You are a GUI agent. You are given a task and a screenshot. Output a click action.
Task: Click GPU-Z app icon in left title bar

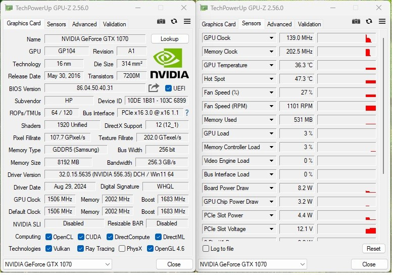(9, 8)
